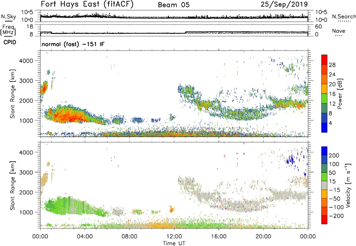Screen dimensions: 356x246
Task: Click the date '25/Sep/2019'
Action: [x=284, y=4]
